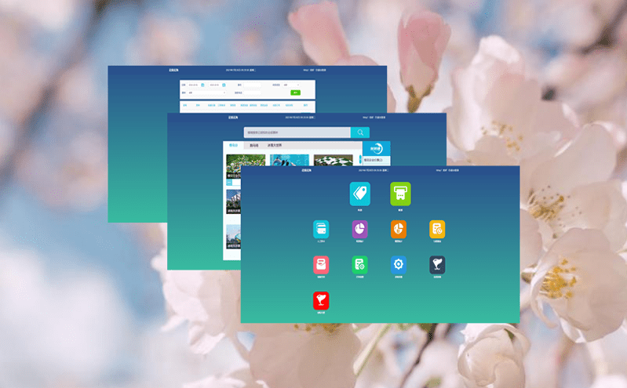Screen dimensions: 627x388
Task: Click the cyan credit card icon
Action: pos(321,229)
